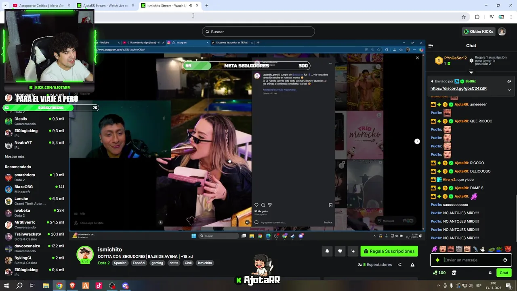Screen dimensions: 517x291
Task: Open BlazeOBG recommended channel
Action: tap(34, 189)
